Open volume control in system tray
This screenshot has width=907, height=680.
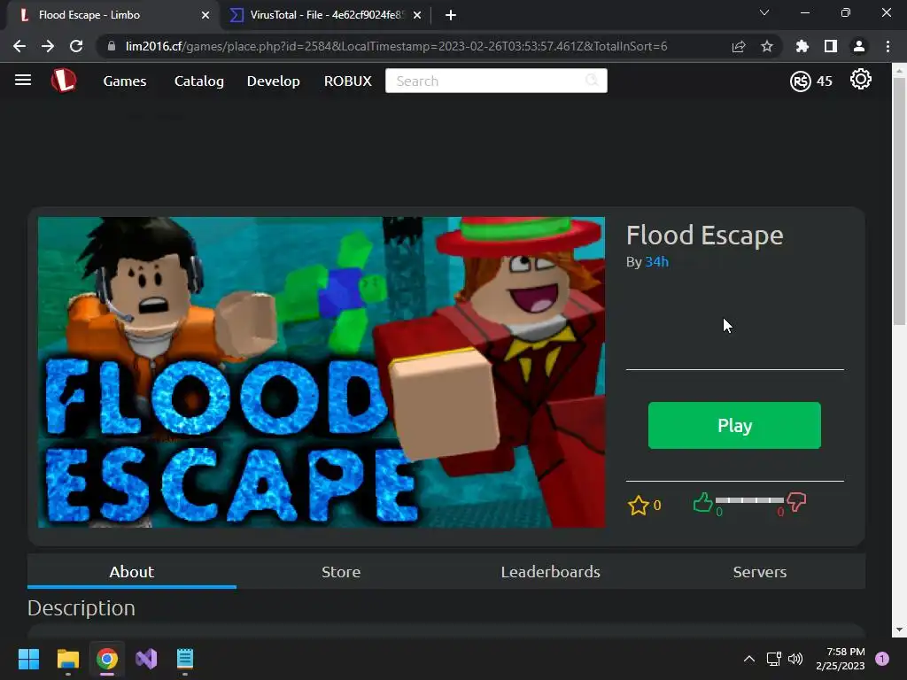pos(796,659)
